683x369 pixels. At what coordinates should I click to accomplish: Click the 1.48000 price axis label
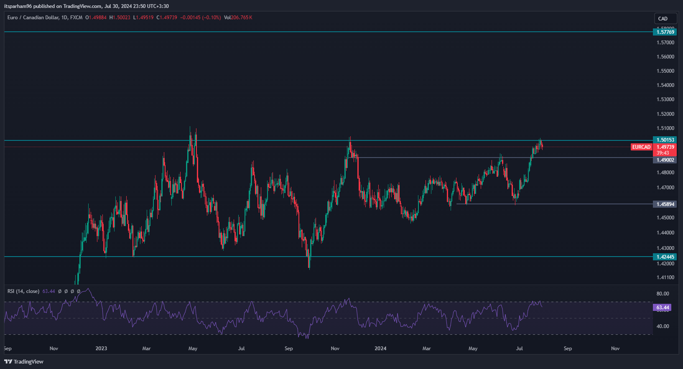665,173
